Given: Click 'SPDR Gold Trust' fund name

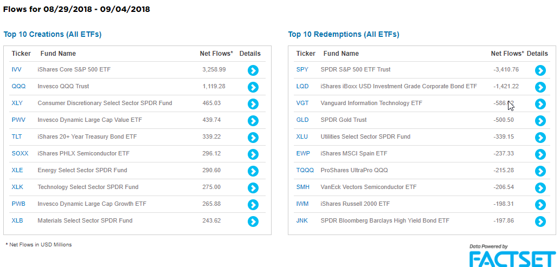Looking at the screenshot, I should click(344, 120).
